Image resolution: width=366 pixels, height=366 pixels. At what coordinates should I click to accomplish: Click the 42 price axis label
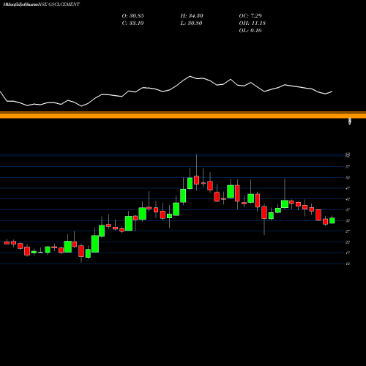[x=348, y=199]
